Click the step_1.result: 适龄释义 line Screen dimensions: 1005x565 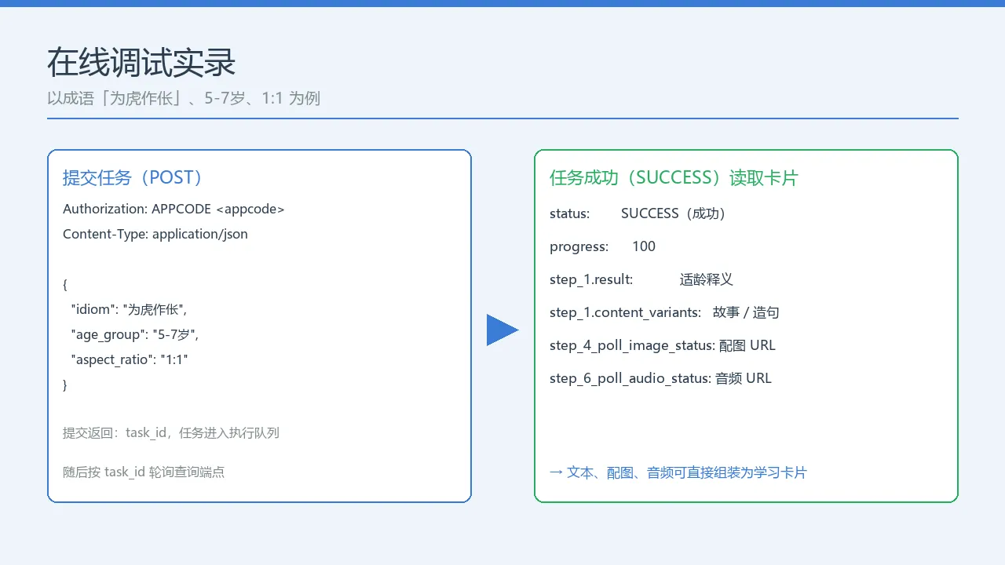[641, 279]
